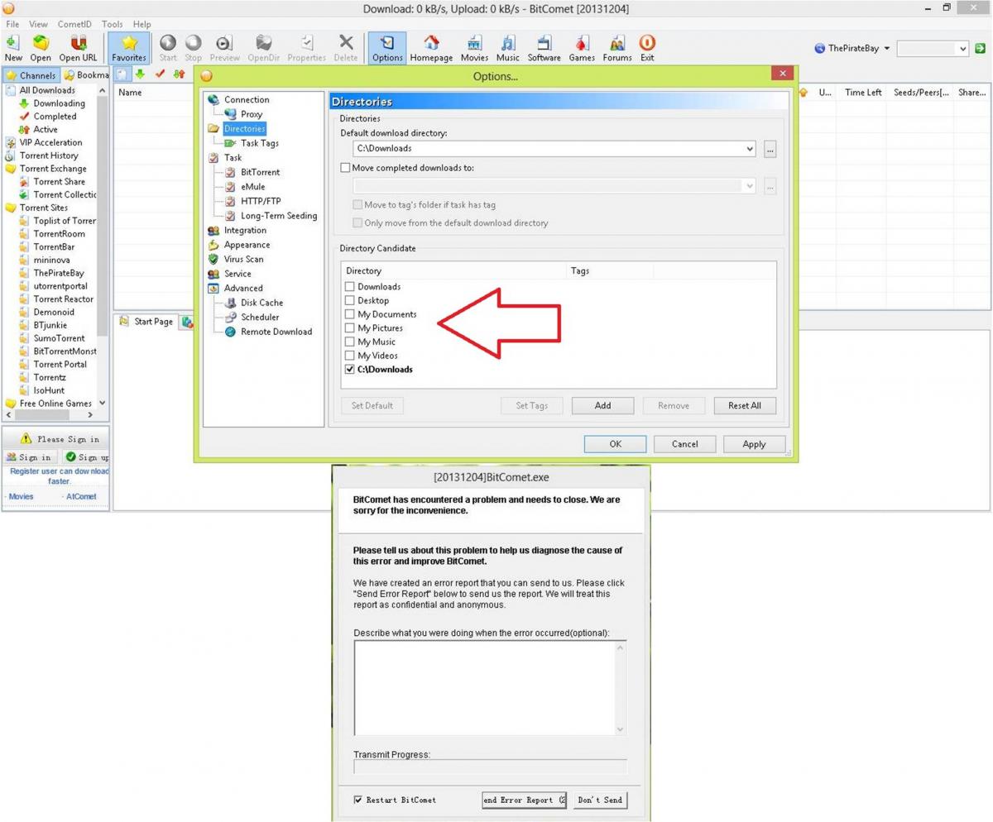
Task: Click the Open URL toolbar icon
Action: (78, 48)
